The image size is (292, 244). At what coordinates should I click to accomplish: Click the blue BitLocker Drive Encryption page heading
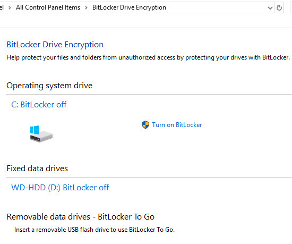point(55,45)
